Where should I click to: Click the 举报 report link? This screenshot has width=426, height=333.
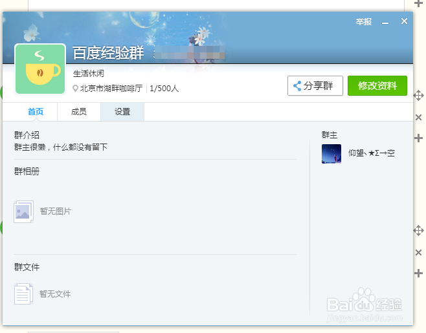tap(364, 22)
